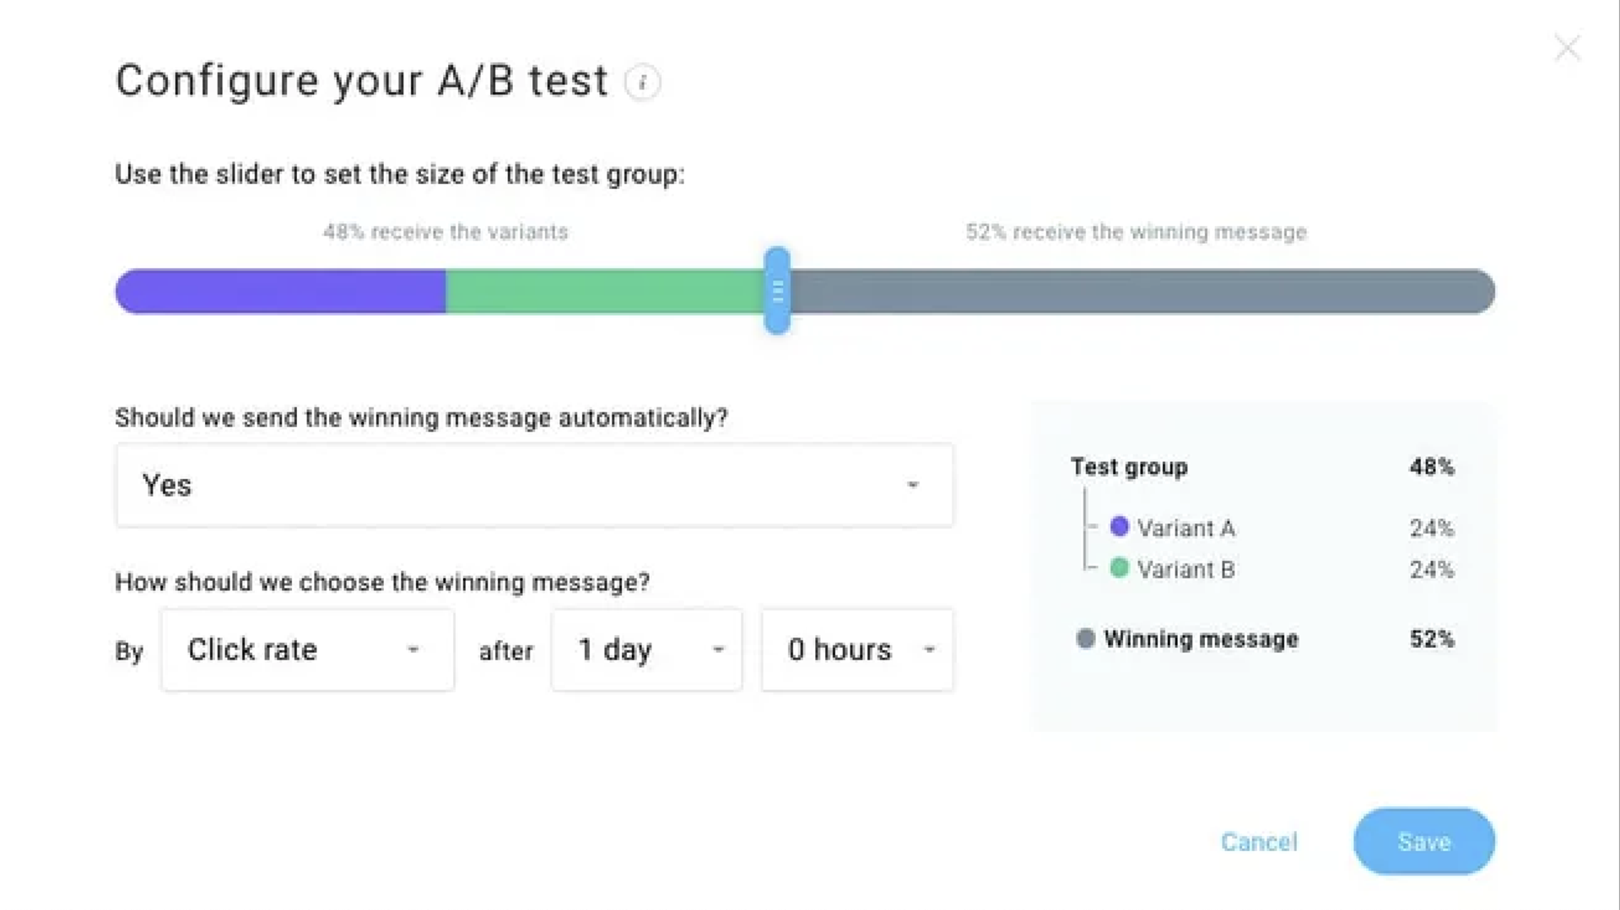Image resolution: width=1620 pixels, height=910 pixels.
Task: Close the A/B test dialog
Action: pos(1567,48)
